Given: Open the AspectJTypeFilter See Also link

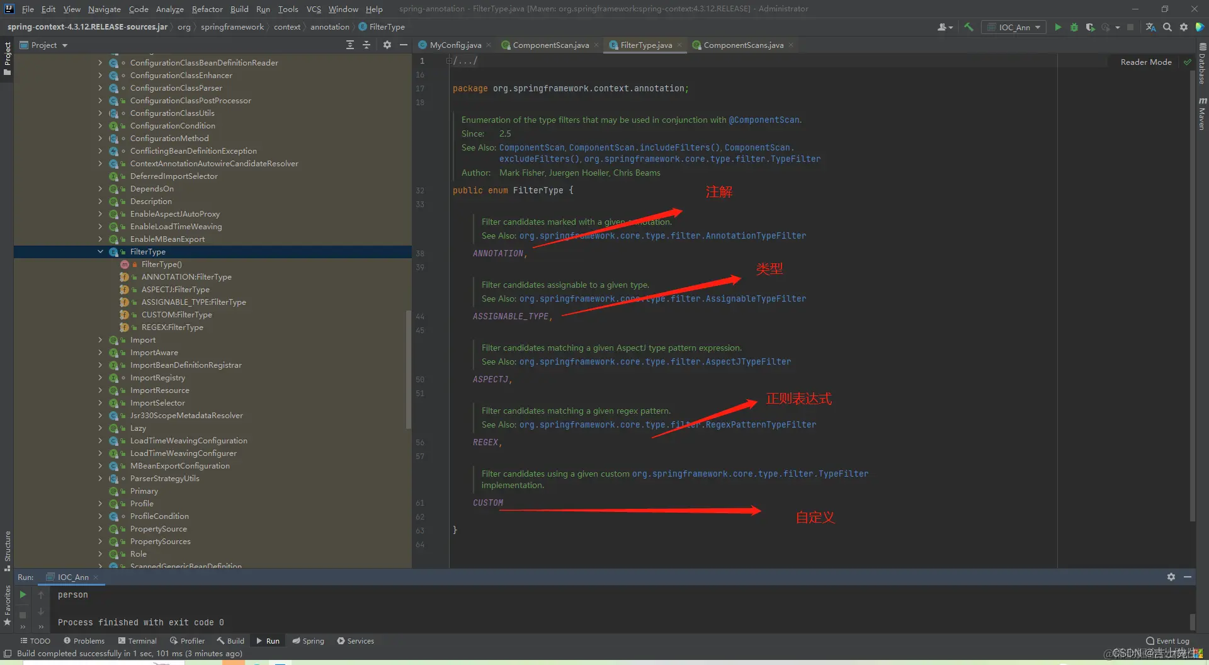Looking at the screenshot, I should (655, 361).
